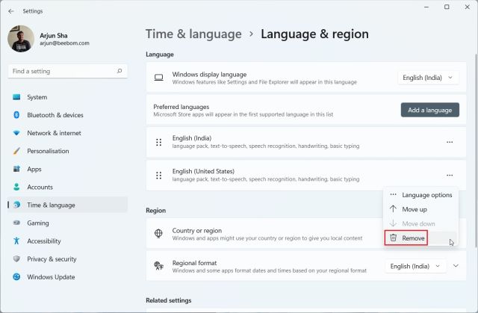Click the Preferred languages heading

click(x=181, y=107)
